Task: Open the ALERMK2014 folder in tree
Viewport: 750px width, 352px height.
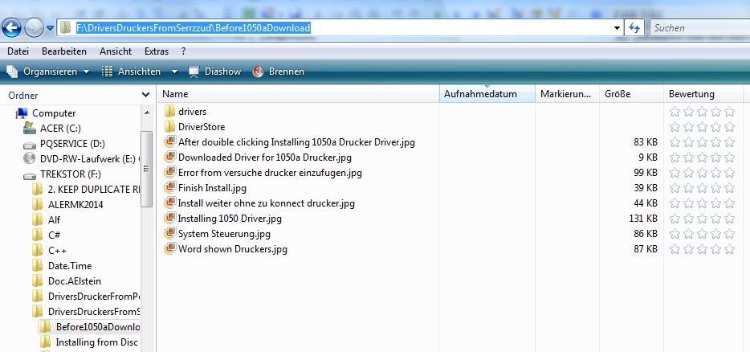Action: [67, 204]
